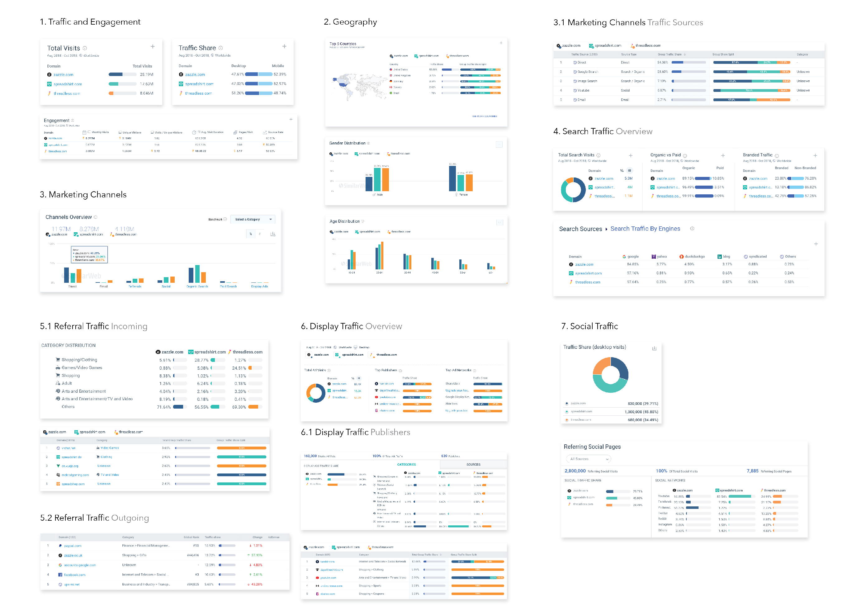This screenshot has height=616, width=847.
Task: Switch to the CATEGORIES tab
Action: 406,465
